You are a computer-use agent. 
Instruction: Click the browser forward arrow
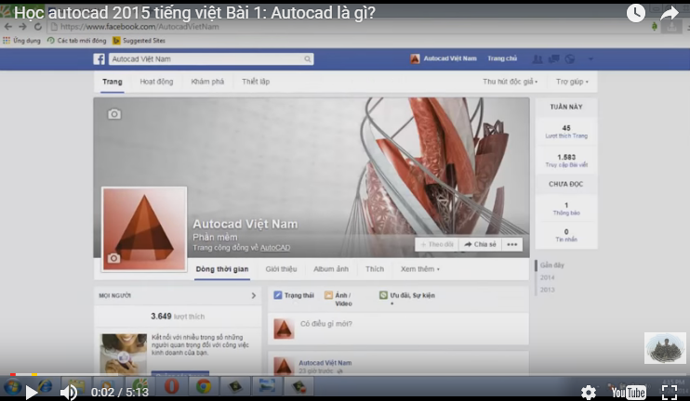(x=22, y=27)
